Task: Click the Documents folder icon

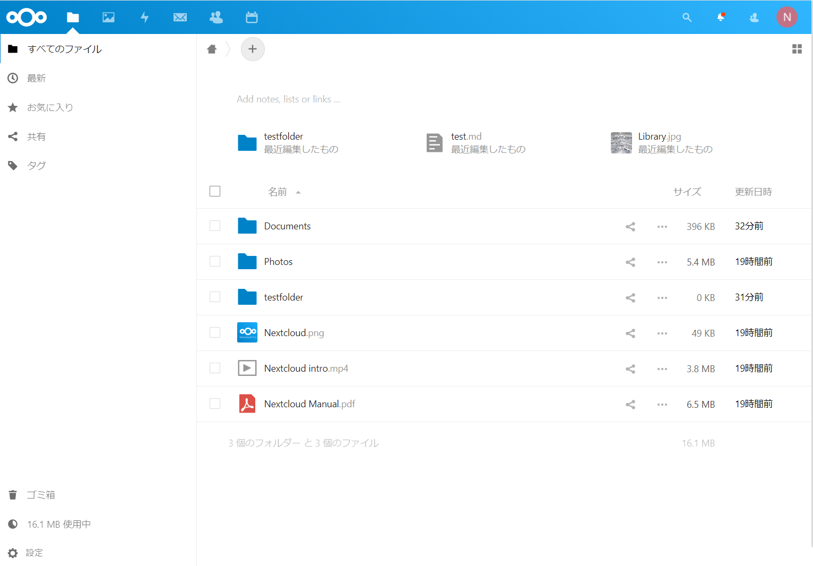Action: point(247,226)
